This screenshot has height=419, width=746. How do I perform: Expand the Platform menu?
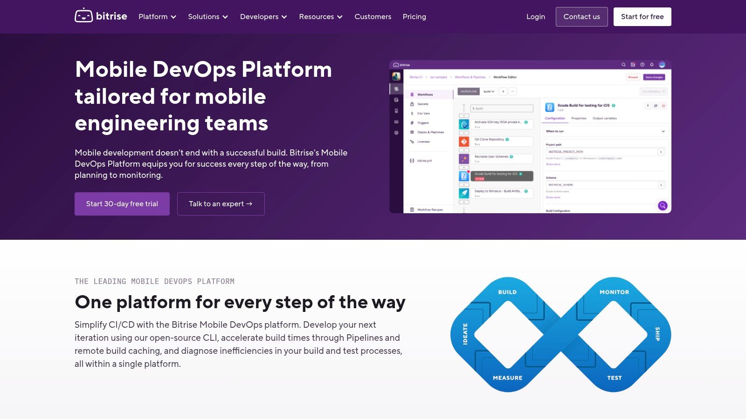point(157,17)
